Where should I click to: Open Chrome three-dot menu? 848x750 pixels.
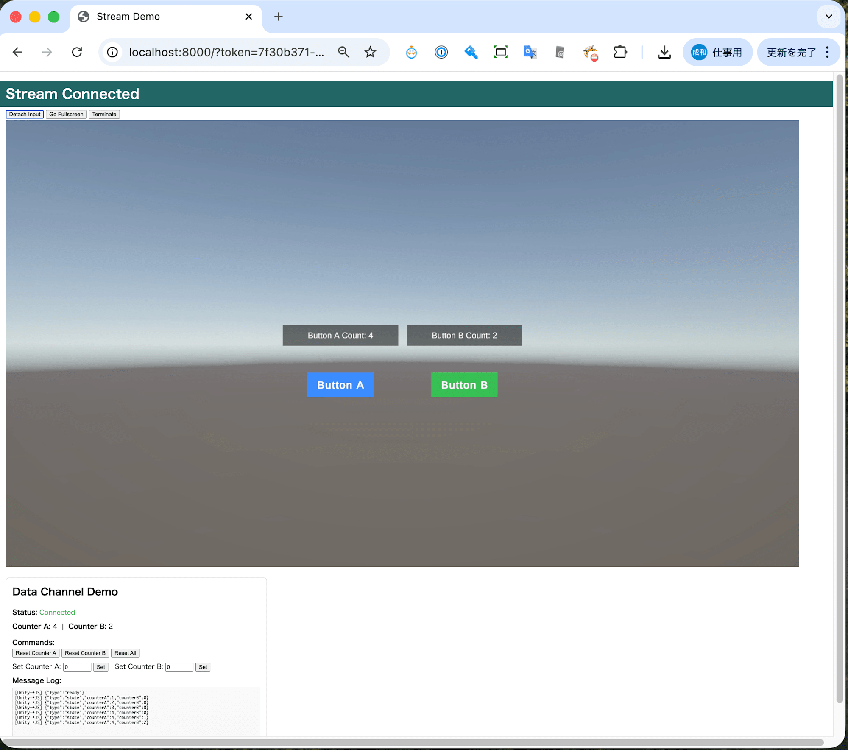[827, 52]
